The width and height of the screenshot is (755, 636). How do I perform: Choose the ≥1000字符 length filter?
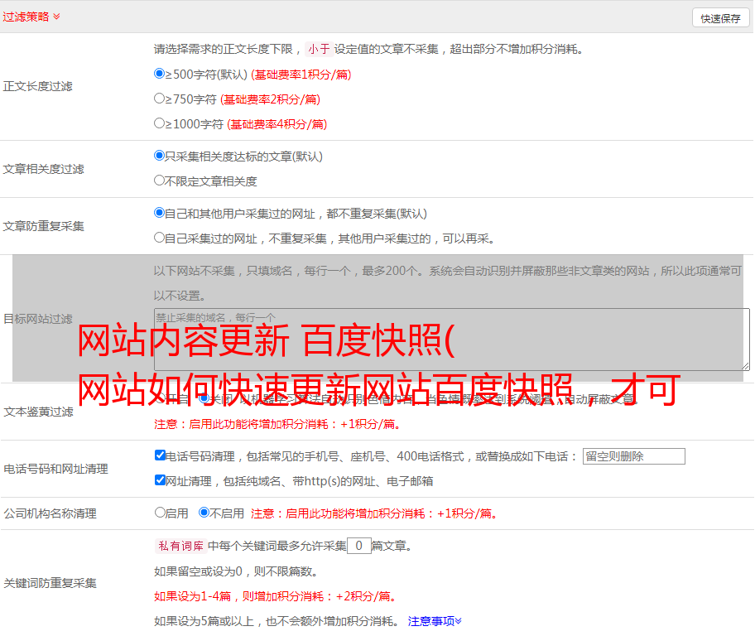(x=160, y=123)
